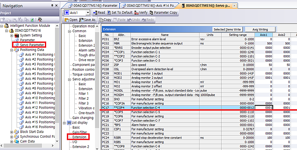Click Selected Items Write button
The width and height of the screenshot is (297, 150).
coord(227,30)
